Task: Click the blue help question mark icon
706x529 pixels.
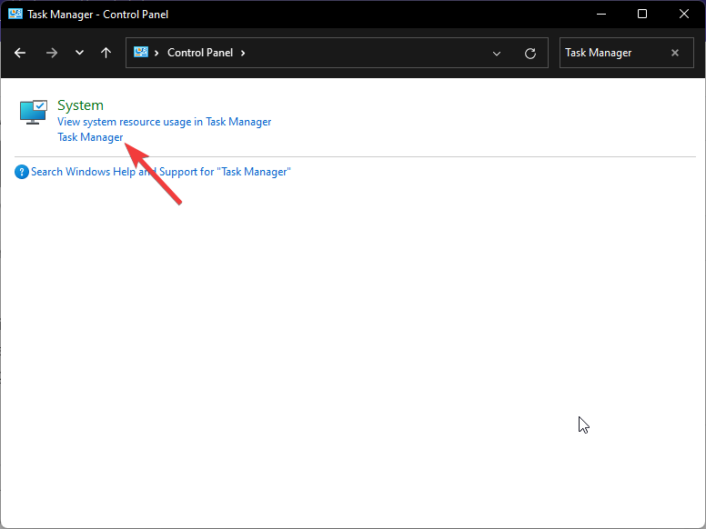Action: tap(22, 172)
